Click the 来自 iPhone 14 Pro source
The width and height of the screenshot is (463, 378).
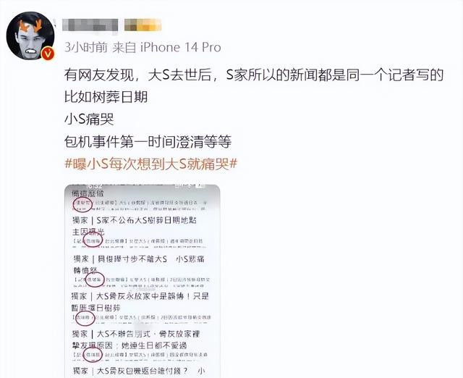coord(167,47)
